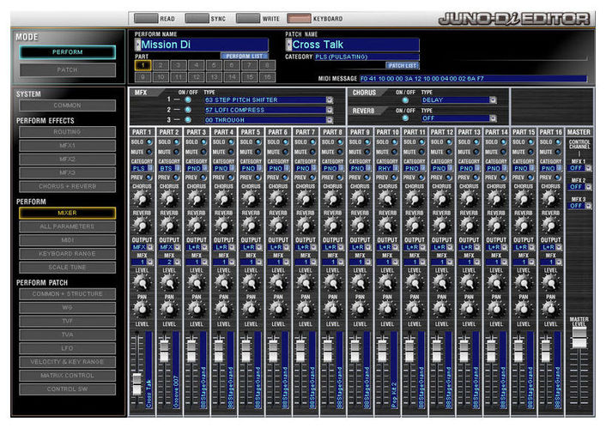The width and height of the screenshot is (606, 428).
Task: Open Reverb type dropdown showing Off
Action: point(458,118)
